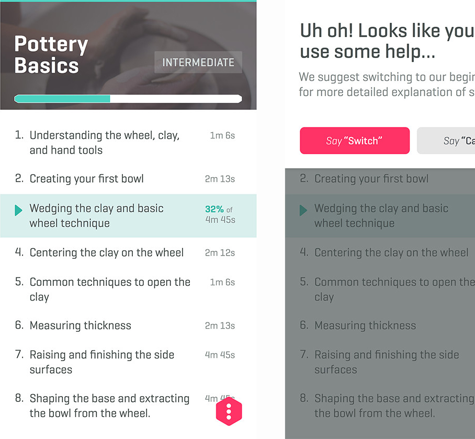The width and height of the screenshot is (475, 439).
Task: Open lesson 1 Understanding the wheel
Action: [x=105, y=143]
